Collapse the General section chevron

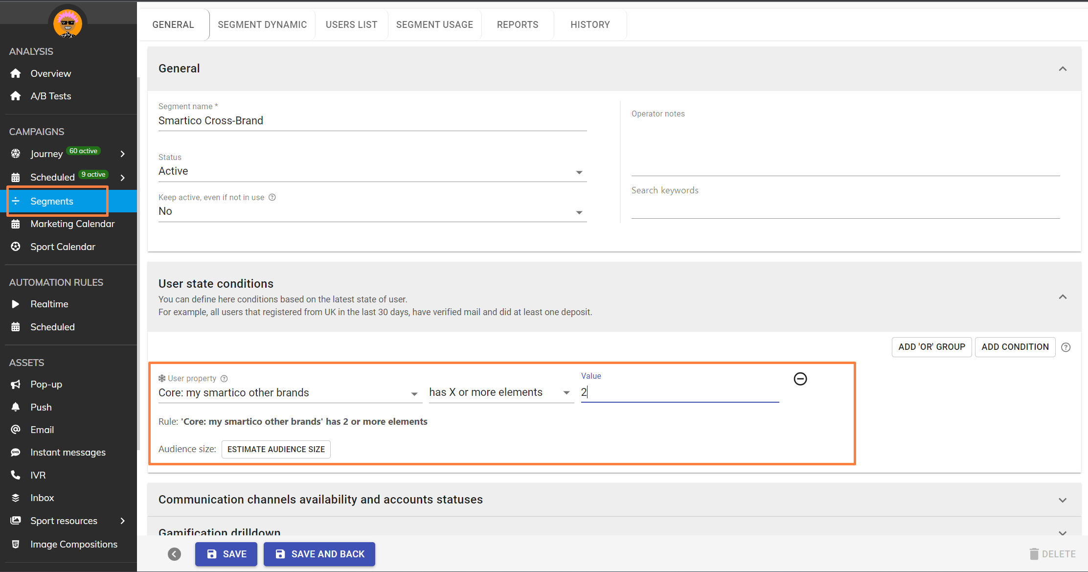pos(1063,69)
